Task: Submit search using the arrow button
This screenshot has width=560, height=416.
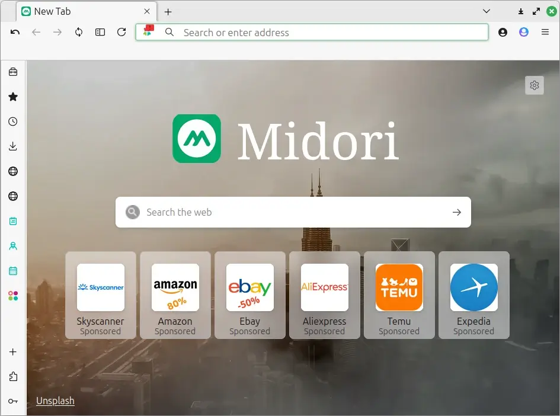Action: [x=456, y=212]
